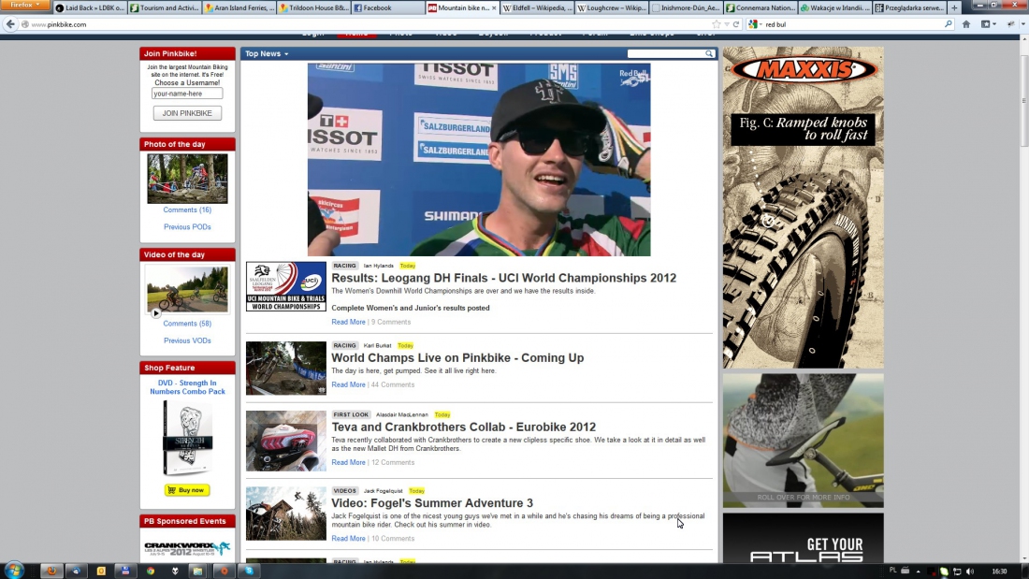Viewport: 1029px width, 579px height.
Task: Click the Strength In Numbers DVD cover image
Action: (188, 438)
